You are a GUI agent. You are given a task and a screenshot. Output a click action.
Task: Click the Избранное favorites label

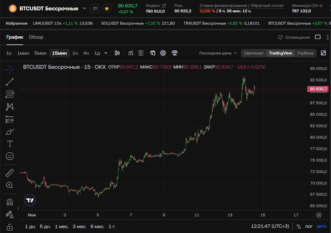(16, 23)
